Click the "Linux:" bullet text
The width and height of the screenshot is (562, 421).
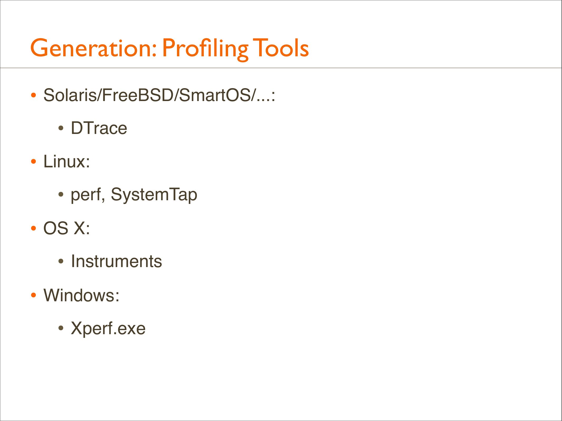pos(67,161)
